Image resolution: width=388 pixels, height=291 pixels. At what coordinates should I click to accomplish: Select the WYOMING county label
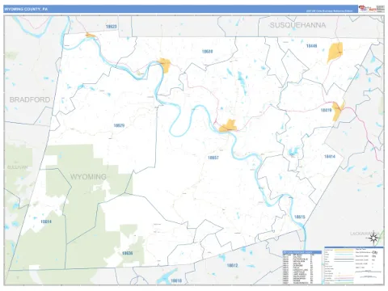(x=88, y=177)
